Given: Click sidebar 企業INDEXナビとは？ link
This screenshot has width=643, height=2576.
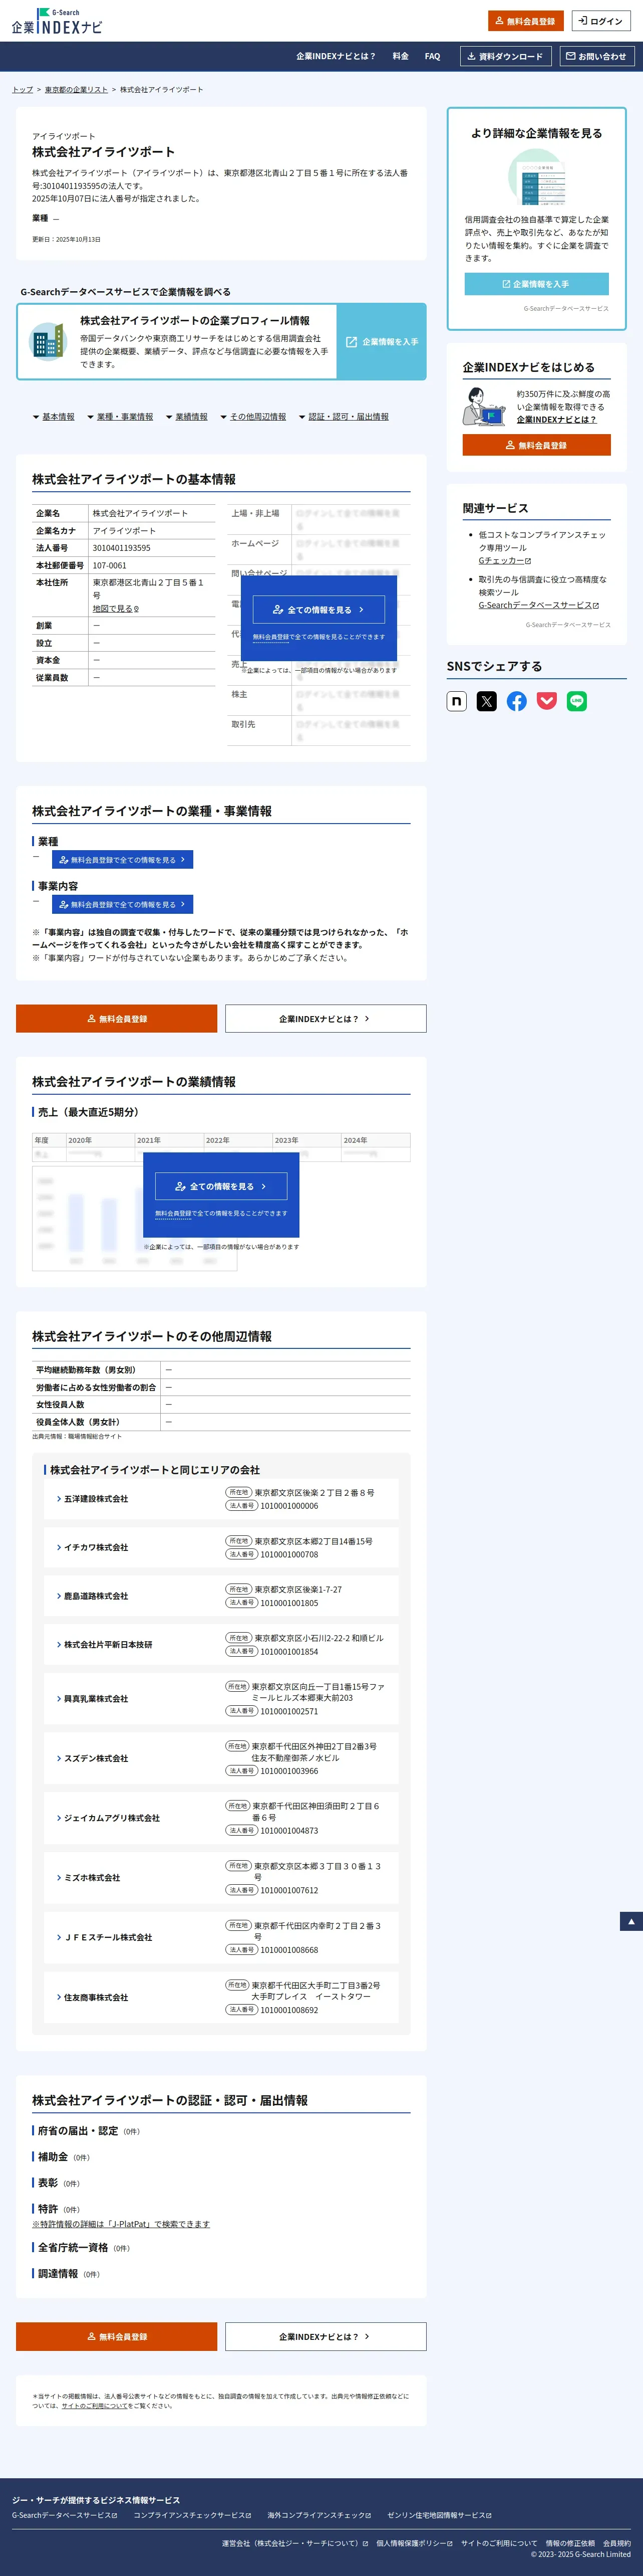Looking at the screenshot, I should pyautogui.click(x=556, y=420).
